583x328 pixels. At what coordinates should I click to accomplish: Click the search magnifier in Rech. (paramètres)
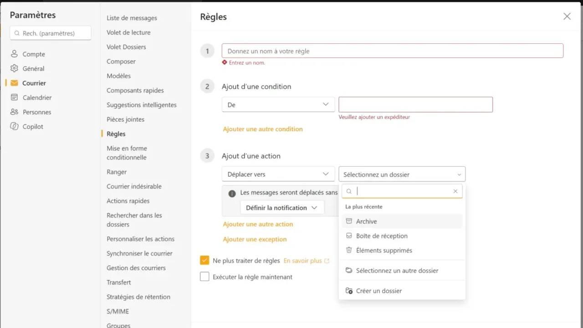pyautogui.click(x=17, y=33)
